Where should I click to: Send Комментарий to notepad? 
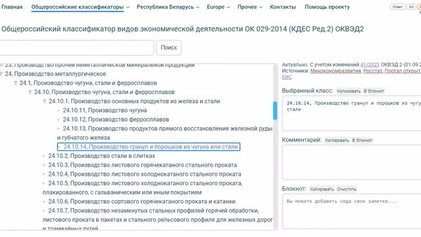pos(362,140)
